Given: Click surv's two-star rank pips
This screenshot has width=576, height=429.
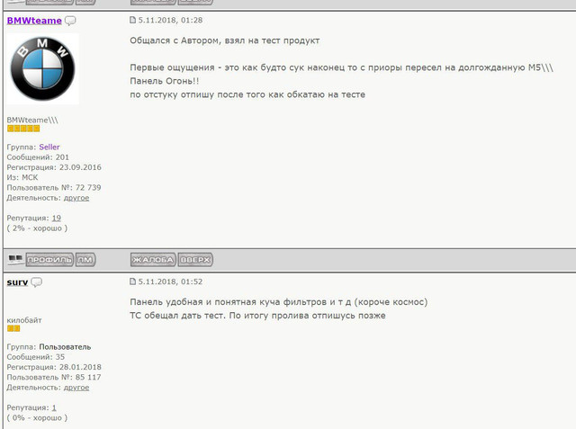Looking at the screenshot, I should (x=13, y=328).
